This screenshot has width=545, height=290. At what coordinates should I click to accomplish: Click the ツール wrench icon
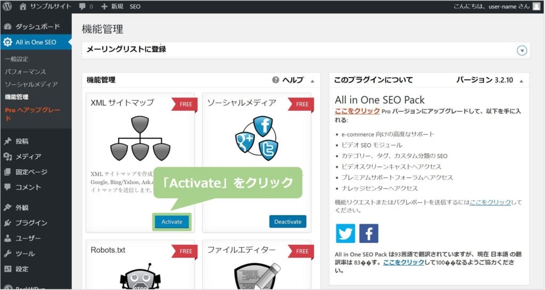click(x=7, y=253)
